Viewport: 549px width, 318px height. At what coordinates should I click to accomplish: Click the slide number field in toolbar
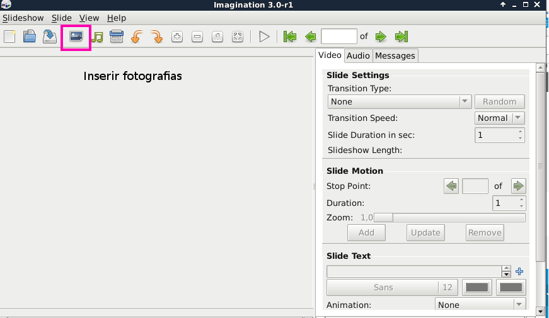pos(338,37)
